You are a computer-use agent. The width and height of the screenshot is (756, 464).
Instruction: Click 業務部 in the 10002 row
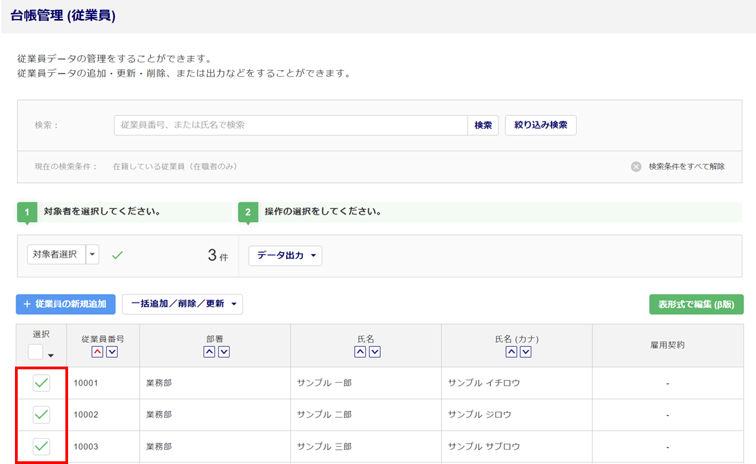159,415
